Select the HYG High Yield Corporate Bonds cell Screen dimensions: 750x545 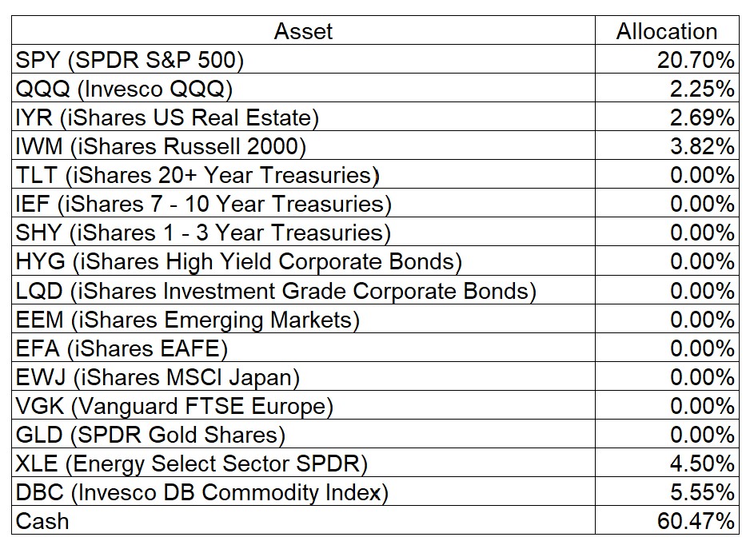pos(239,261)
